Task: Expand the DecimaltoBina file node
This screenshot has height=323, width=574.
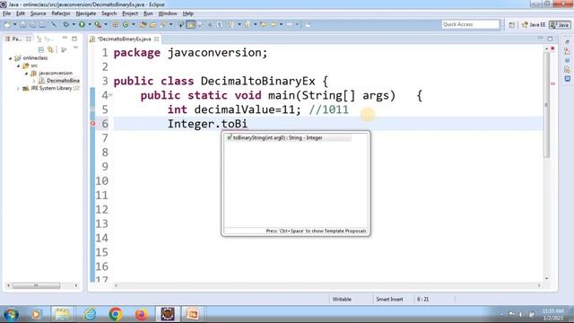Action: (34, 81)
